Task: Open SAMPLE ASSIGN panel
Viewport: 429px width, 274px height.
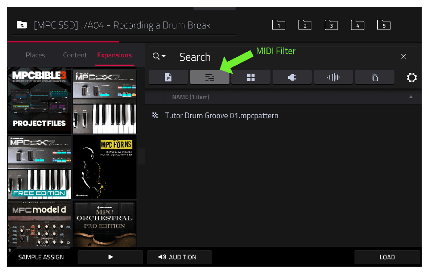Action: pyautogui.click(x=41, y=257)
